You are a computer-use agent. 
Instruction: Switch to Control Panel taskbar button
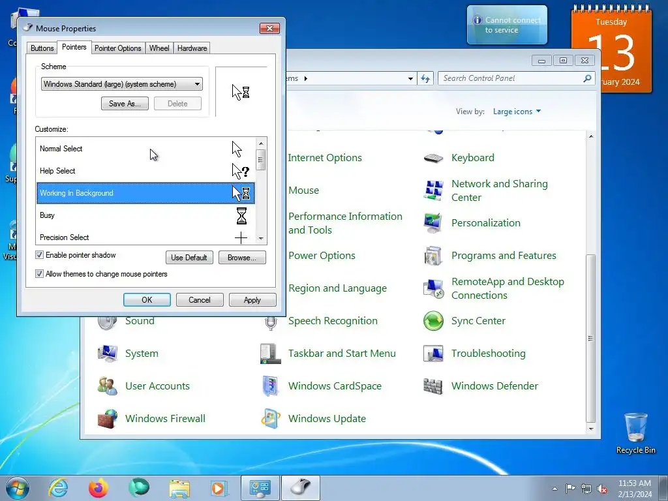click(x=260, y=488)
